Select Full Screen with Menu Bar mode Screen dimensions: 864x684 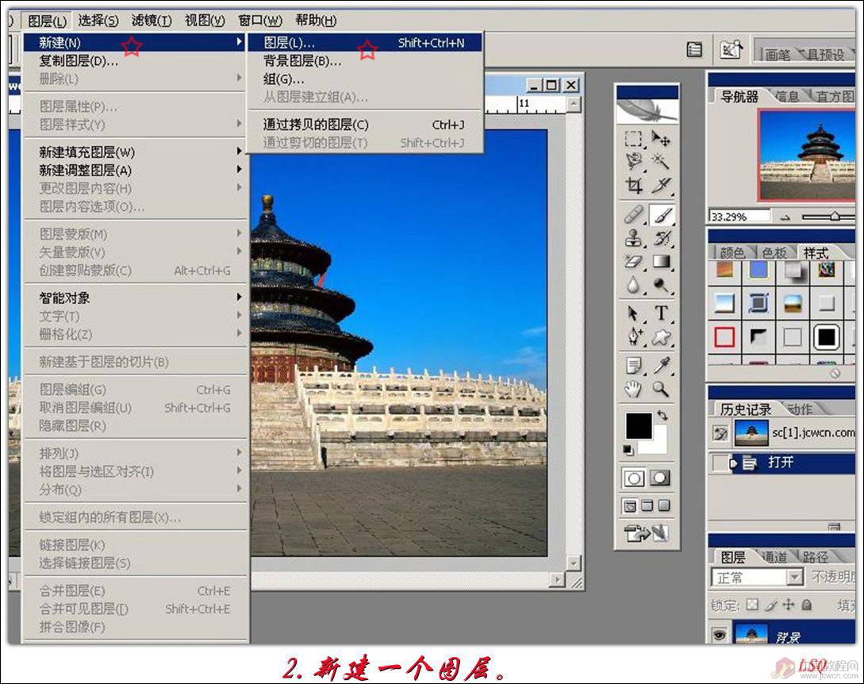pos(647,505)
